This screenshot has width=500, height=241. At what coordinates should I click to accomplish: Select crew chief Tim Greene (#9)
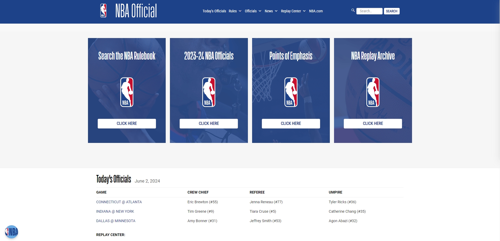tap(201, 211)
